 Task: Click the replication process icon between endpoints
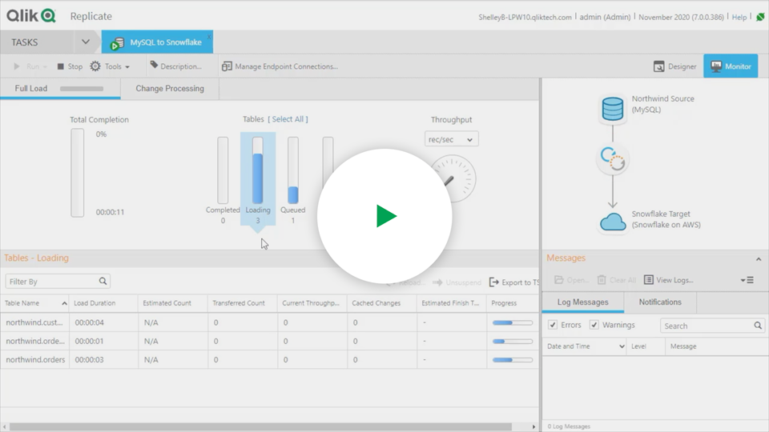point(613,160)
